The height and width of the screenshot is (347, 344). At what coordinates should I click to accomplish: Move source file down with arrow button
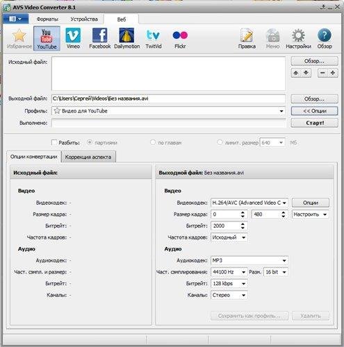click(x=306, y=73)
